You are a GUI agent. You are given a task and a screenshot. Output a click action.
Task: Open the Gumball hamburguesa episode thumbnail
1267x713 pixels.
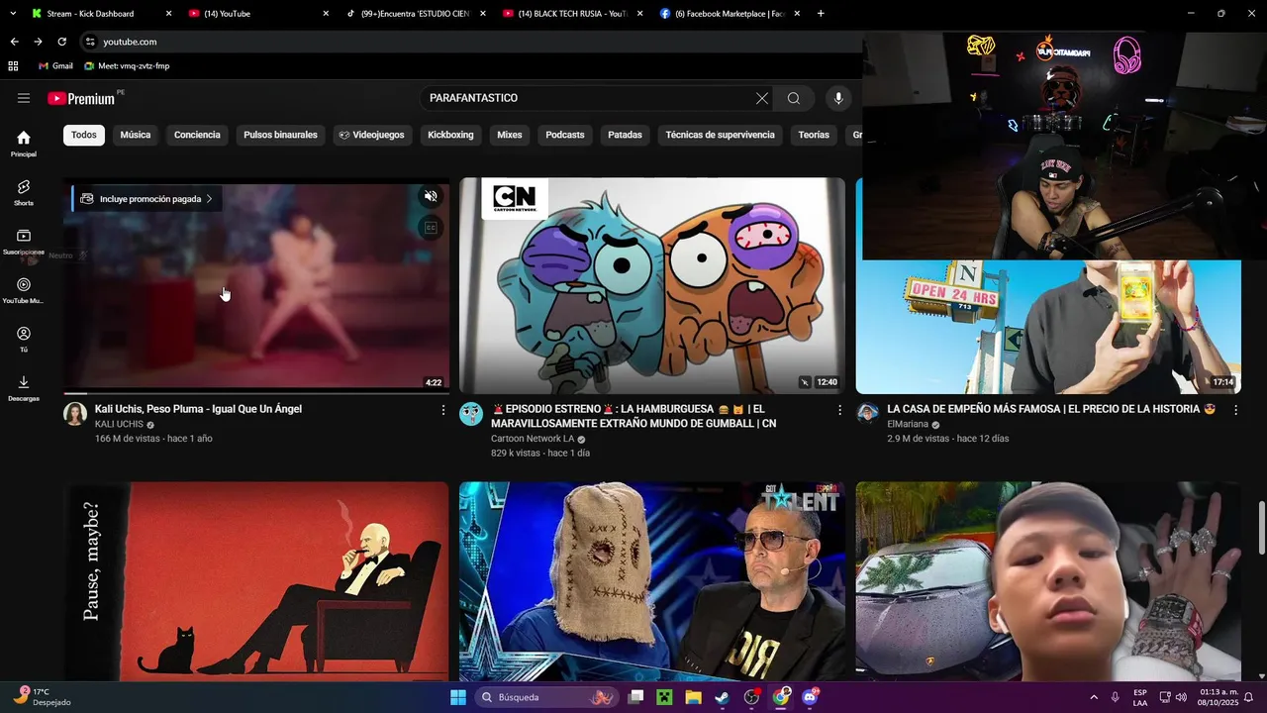652,286
